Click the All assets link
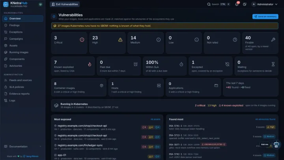Screen dimensions: 284x160 click(155, 119)
